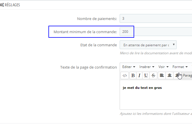
Task: Underline text using the U icon
Action: point(146,75)
